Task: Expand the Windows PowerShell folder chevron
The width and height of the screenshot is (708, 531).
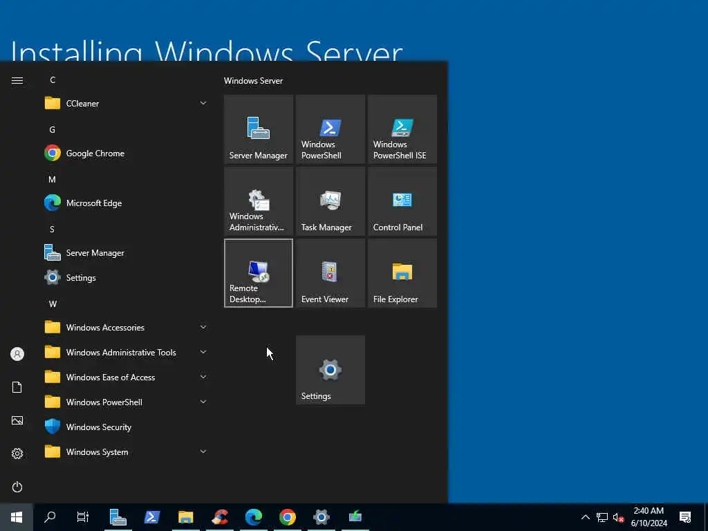Action: click(x=203, y=402)
